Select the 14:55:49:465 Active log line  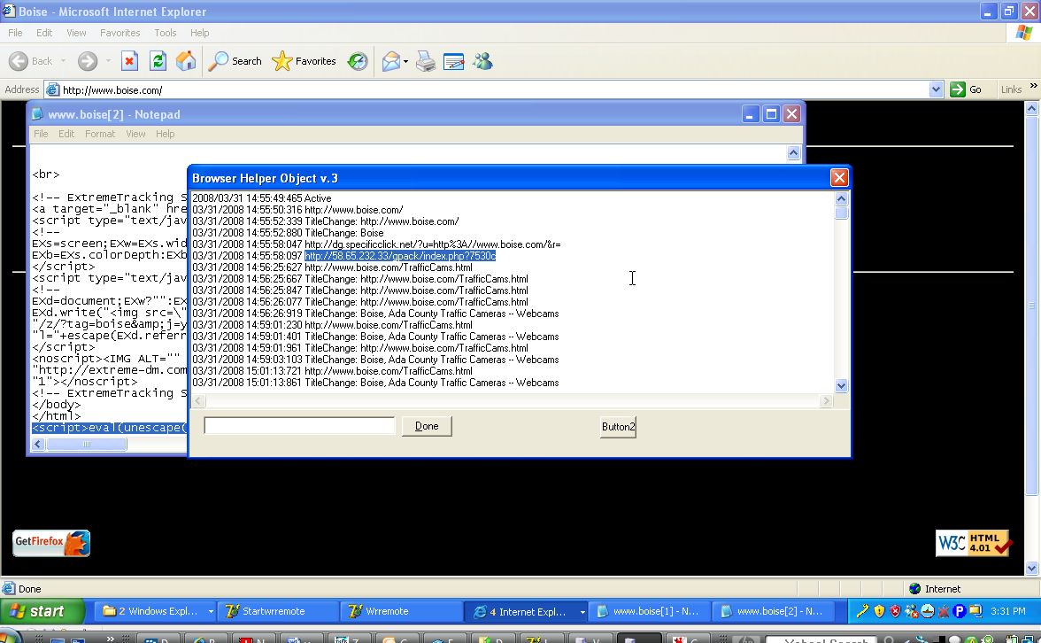click(262, 198)
